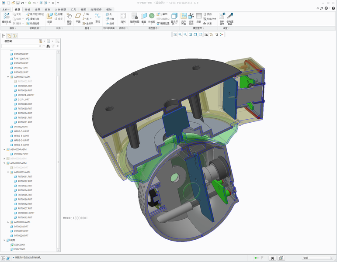Open saved orientations in graphics toolbar
Screen dimensions: 337x262
click(201, 34)
